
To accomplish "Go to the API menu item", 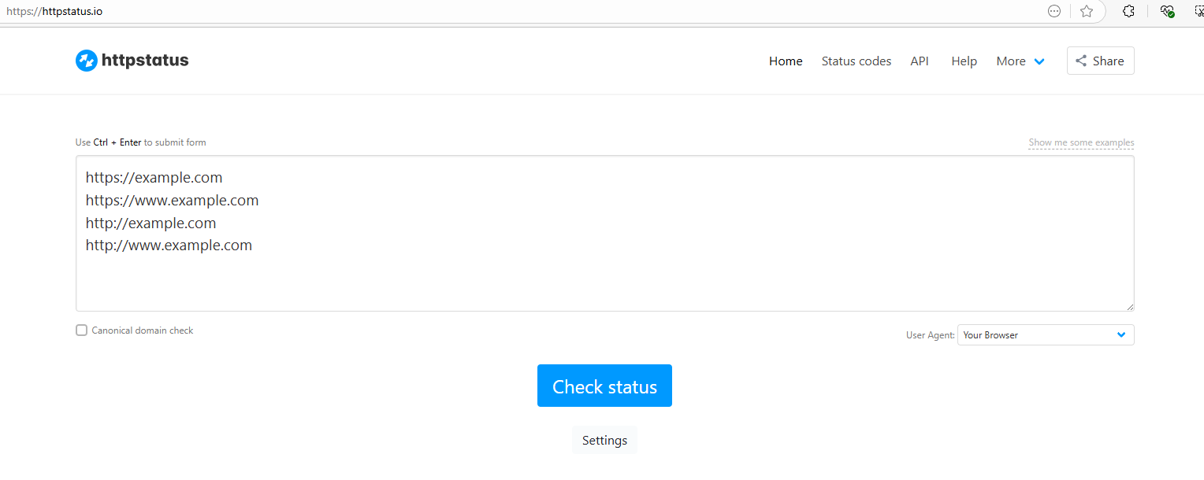I will coord(920,61).
